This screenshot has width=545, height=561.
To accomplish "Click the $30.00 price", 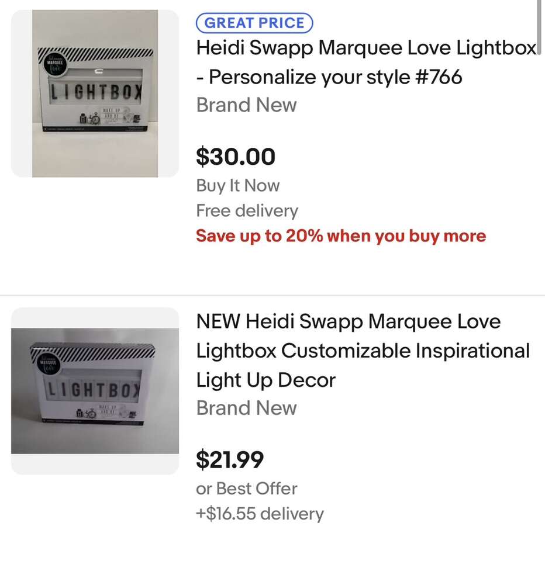I will pyautogui.click(x=236, y=157).
